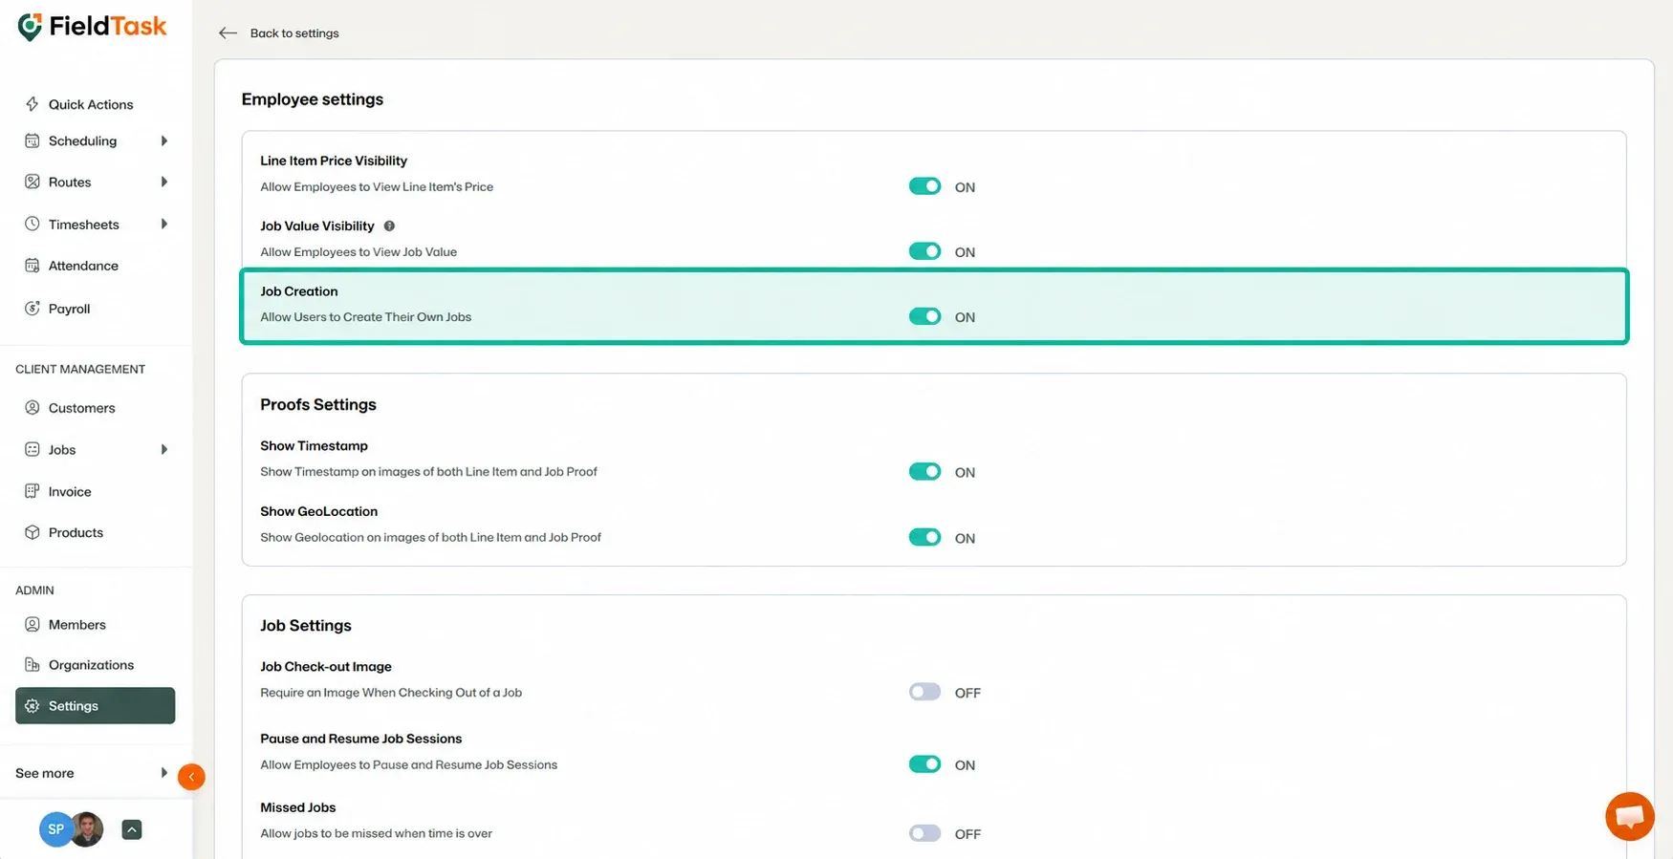Image resolution: width=1673 pixels, height=859 pixels.
Task: Click the Jobs sidebar icon
Action: 33,449
